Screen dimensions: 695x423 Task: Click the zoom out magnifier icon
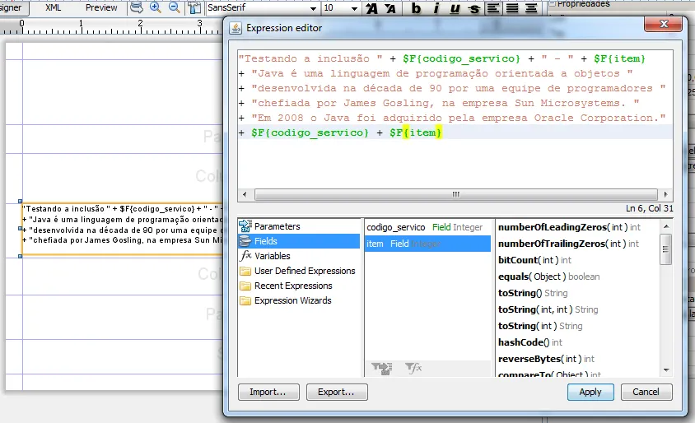[174, 7]
